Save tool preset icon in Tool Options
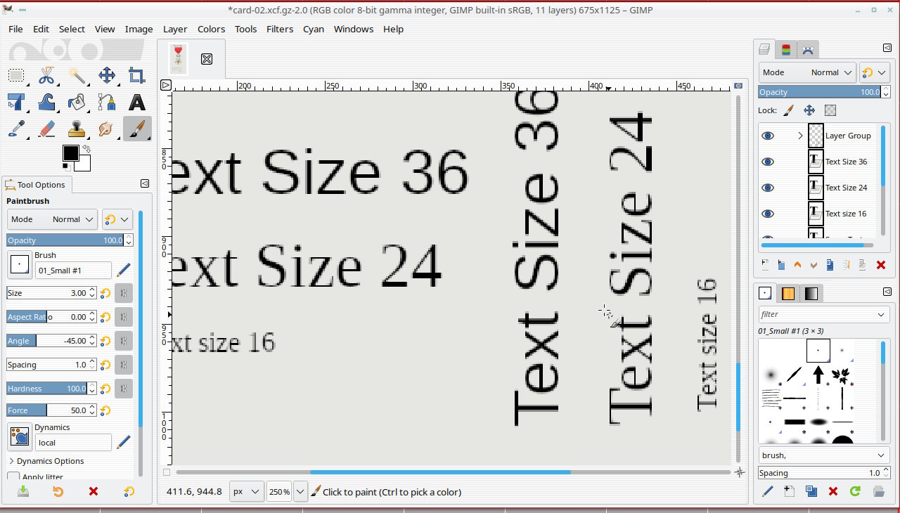The height and width of the screenshot is (513, 900). pyautogui.click(x=23, y=492)
